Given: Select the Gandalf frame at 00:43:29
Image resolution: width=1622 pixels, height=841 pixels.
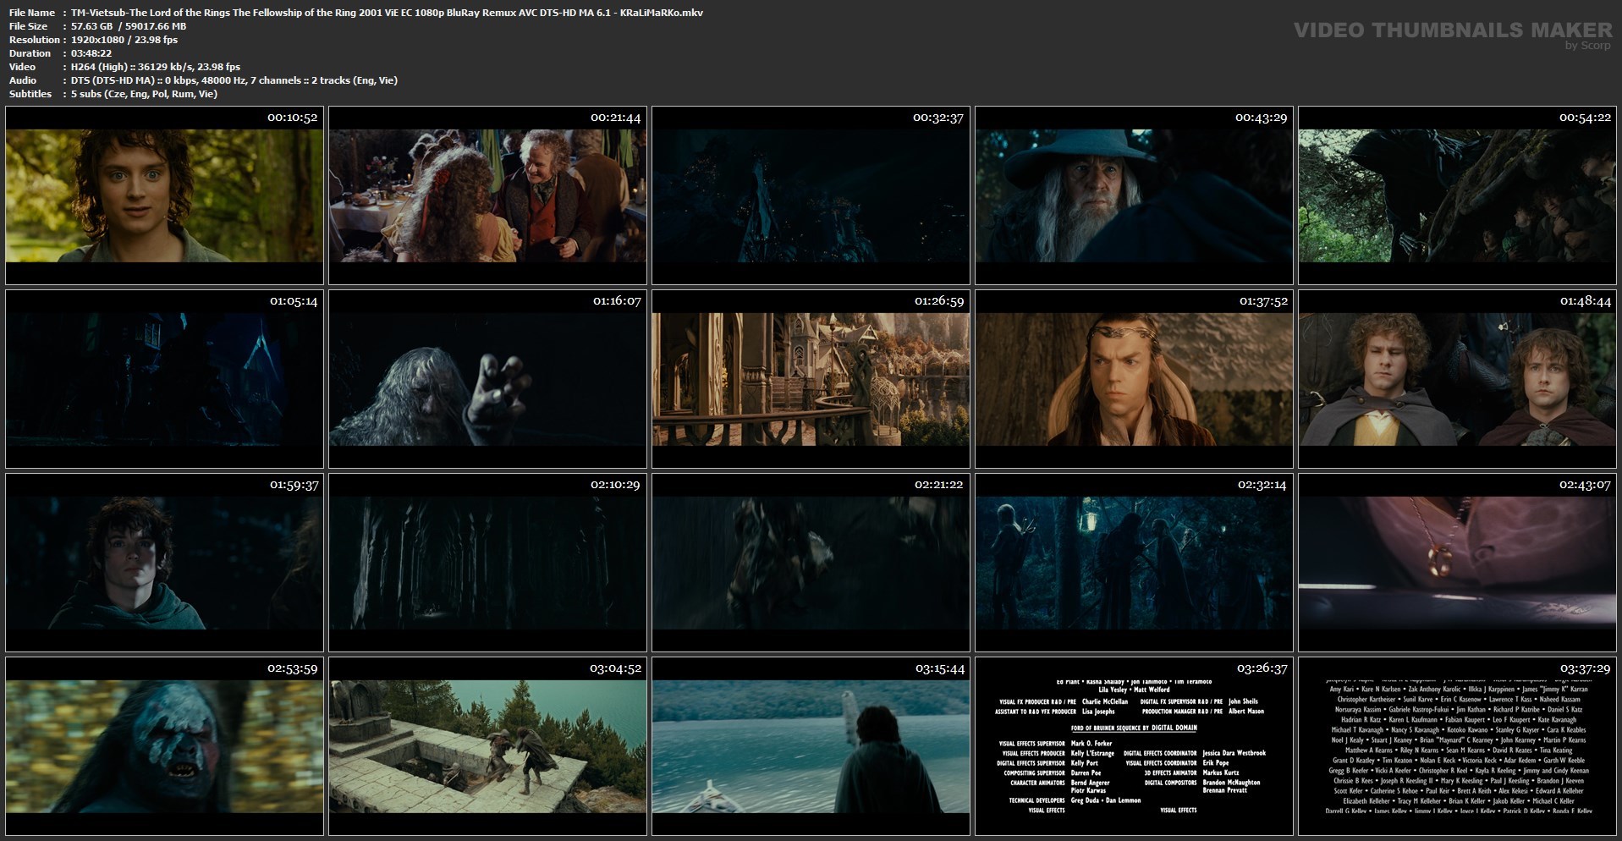Looking at the screenshot, I should click(1134, 195).
